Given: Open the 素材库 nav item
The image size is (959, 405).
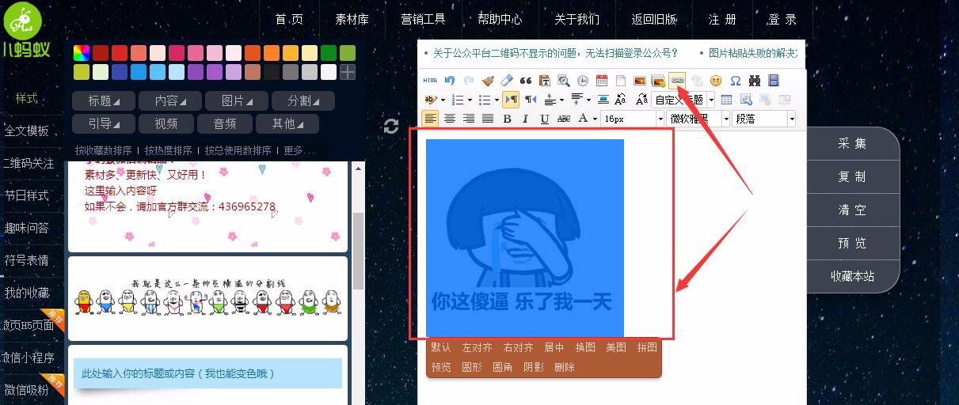Looking at the screenshot, I should (x=352, y=20).
